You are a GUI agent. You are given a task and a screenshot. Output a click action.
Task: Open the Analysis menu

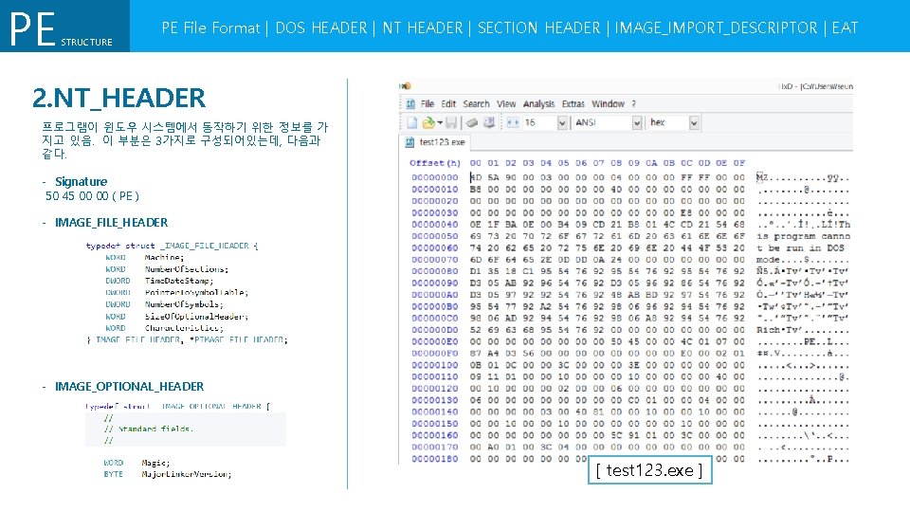pyautogui.click(x=538, y=104)
